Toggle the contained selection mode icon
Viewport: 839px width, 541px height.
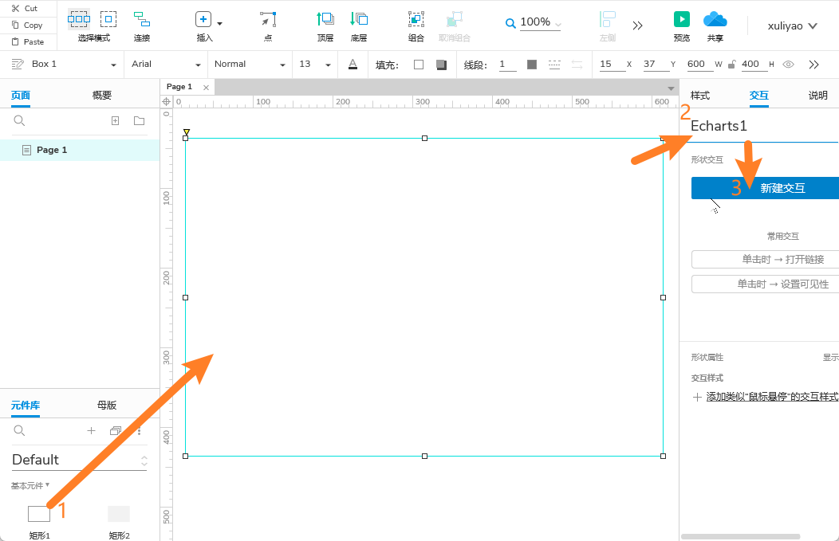pos(108,19)
